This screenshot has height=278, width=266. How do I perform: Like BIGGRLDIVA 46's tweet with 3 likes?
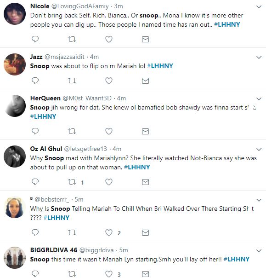tap(109, 274)
